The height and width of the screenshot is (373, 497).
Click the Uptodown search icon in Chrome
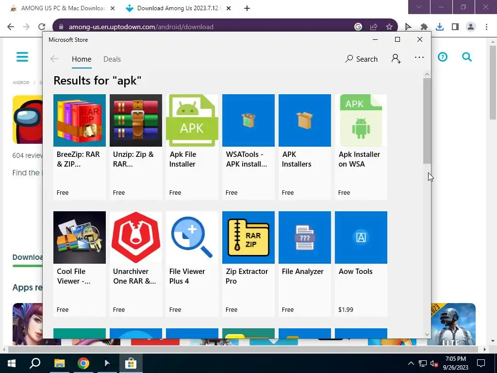tap(466, 57)
